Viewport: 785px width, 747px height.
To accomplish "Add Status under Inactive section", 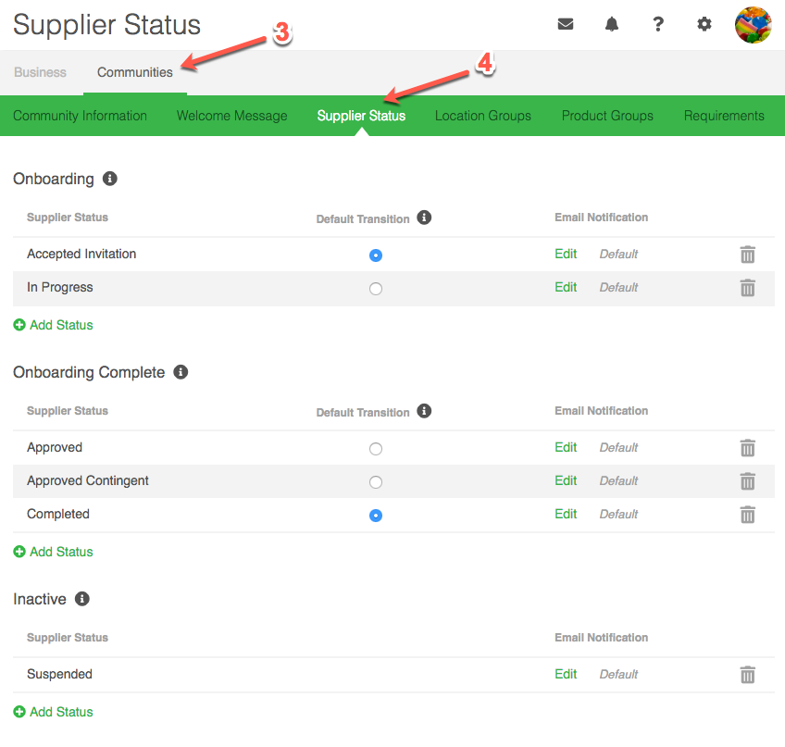I will coord(54,712).
